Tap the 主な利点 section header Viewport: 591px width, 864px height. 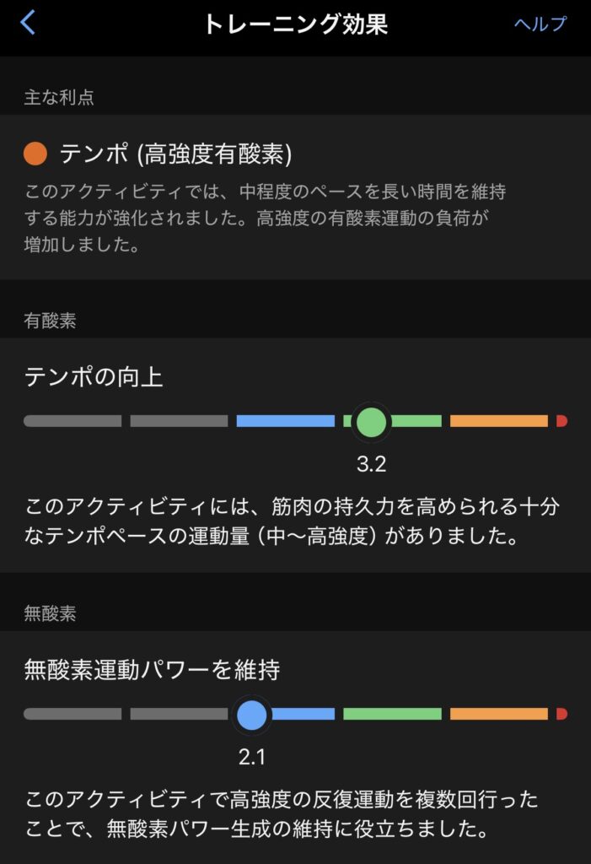(x=58, y=97)
